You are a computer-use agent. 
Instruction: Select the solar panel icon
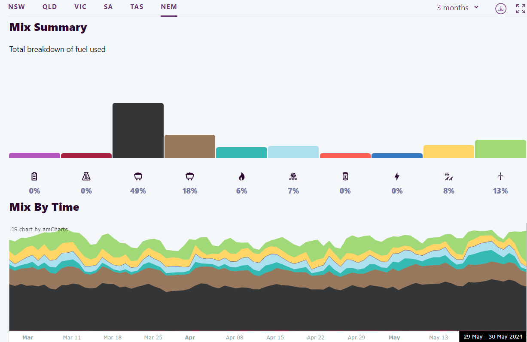pos(449,176)
